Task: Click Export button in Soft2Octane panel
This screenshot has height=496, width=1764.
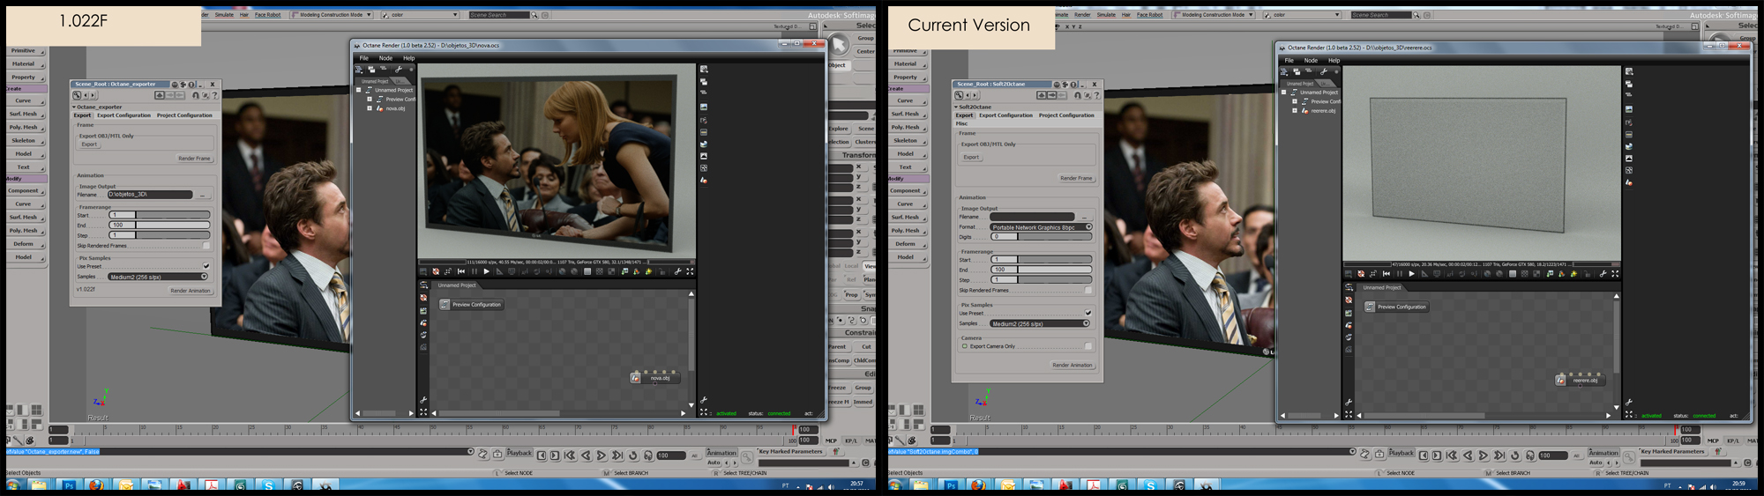Action: tap(971, 157)
